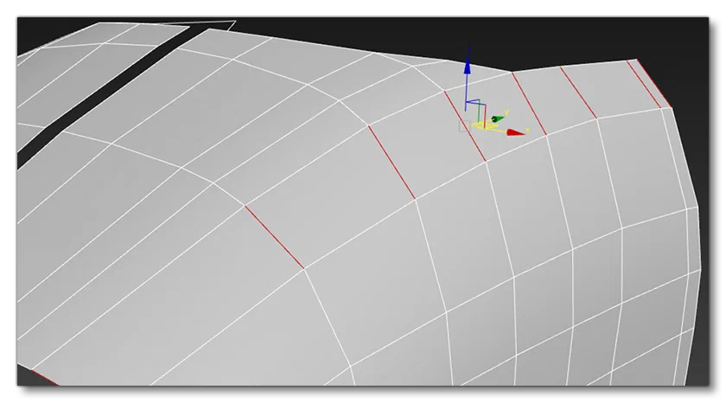This screenshot has height=403, width=726.
Task: Select the yellow XY plane handle of the gizmo
Action: pos(484,126)
